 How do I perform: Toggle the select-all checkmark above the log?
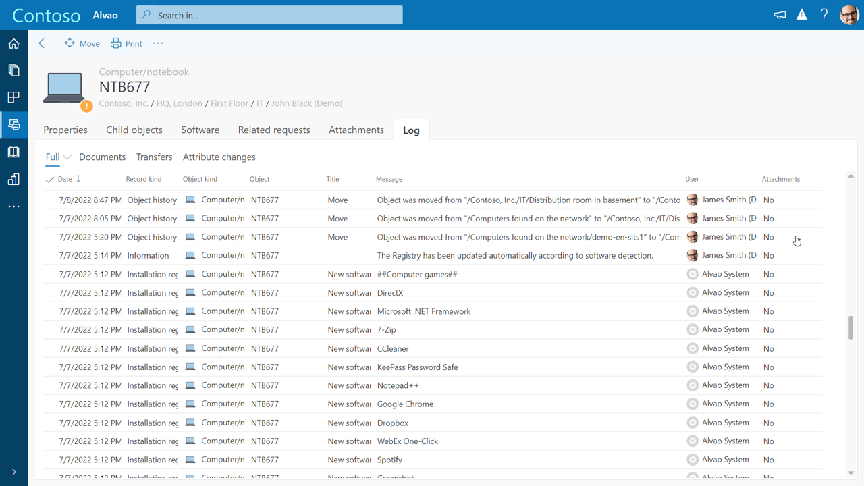pos(49,178)
